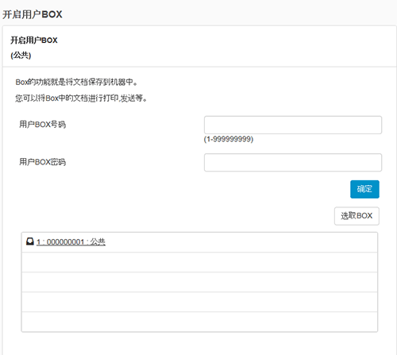Click the 用户BOX号码 field label
This screenshot has height=355, width=397.
coord(42,124)
